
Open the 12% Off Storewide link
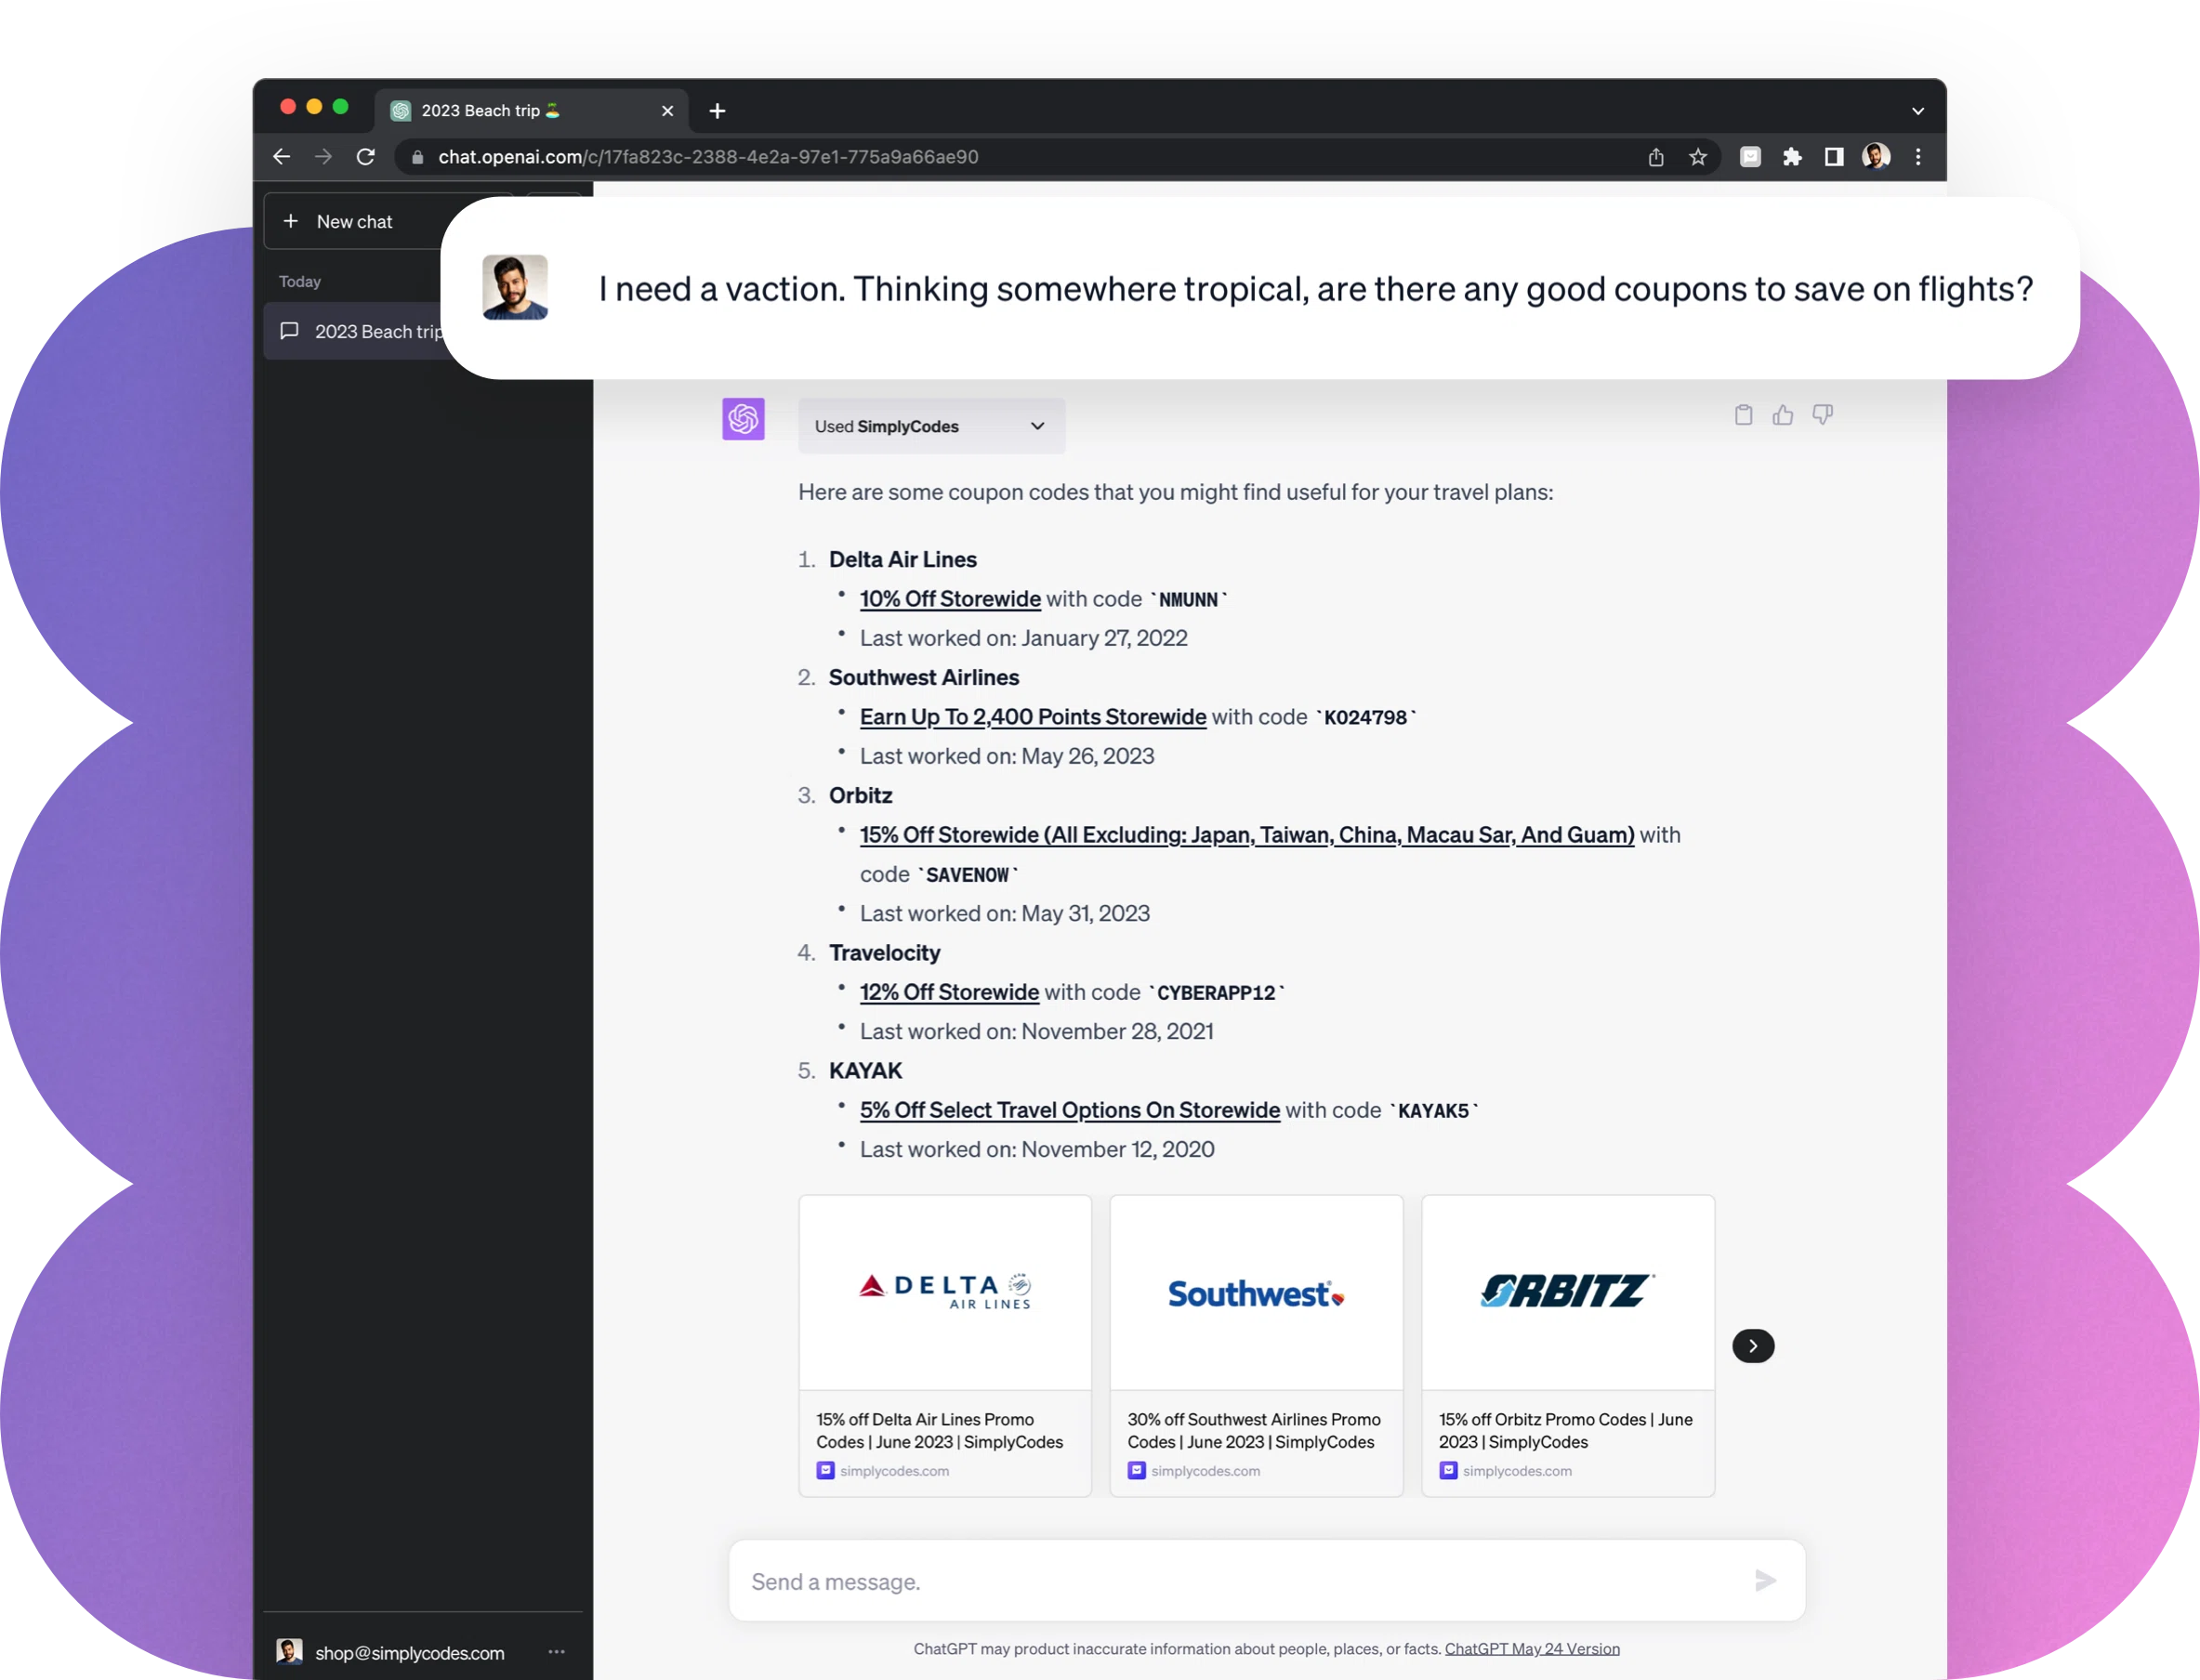point(949,992)
